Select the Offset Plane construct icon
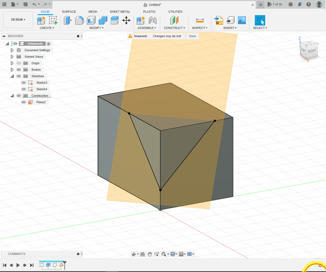 coord(174,20)
